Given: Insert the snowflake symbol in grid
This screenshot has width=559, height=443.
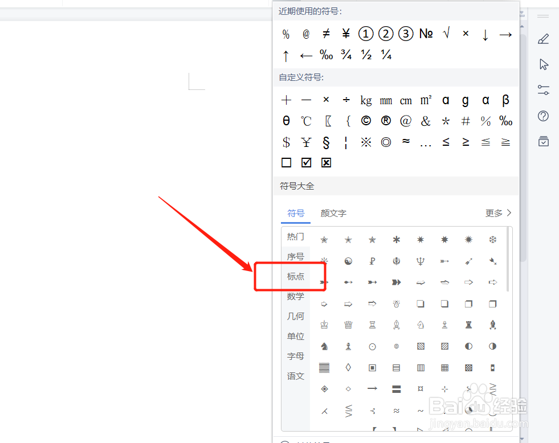Looking at the screenshot, I should click(x=493, y=240).
